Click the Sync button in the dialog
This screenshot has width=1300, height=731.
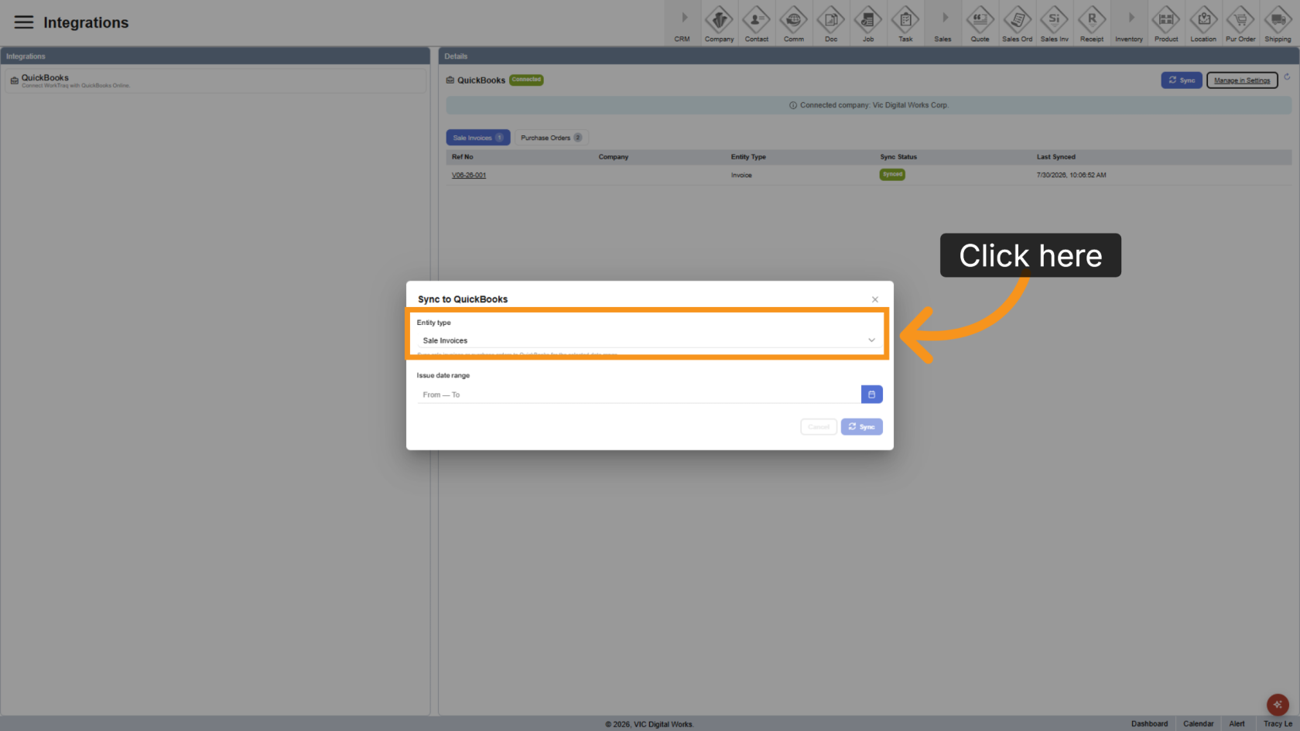[862, 427]
